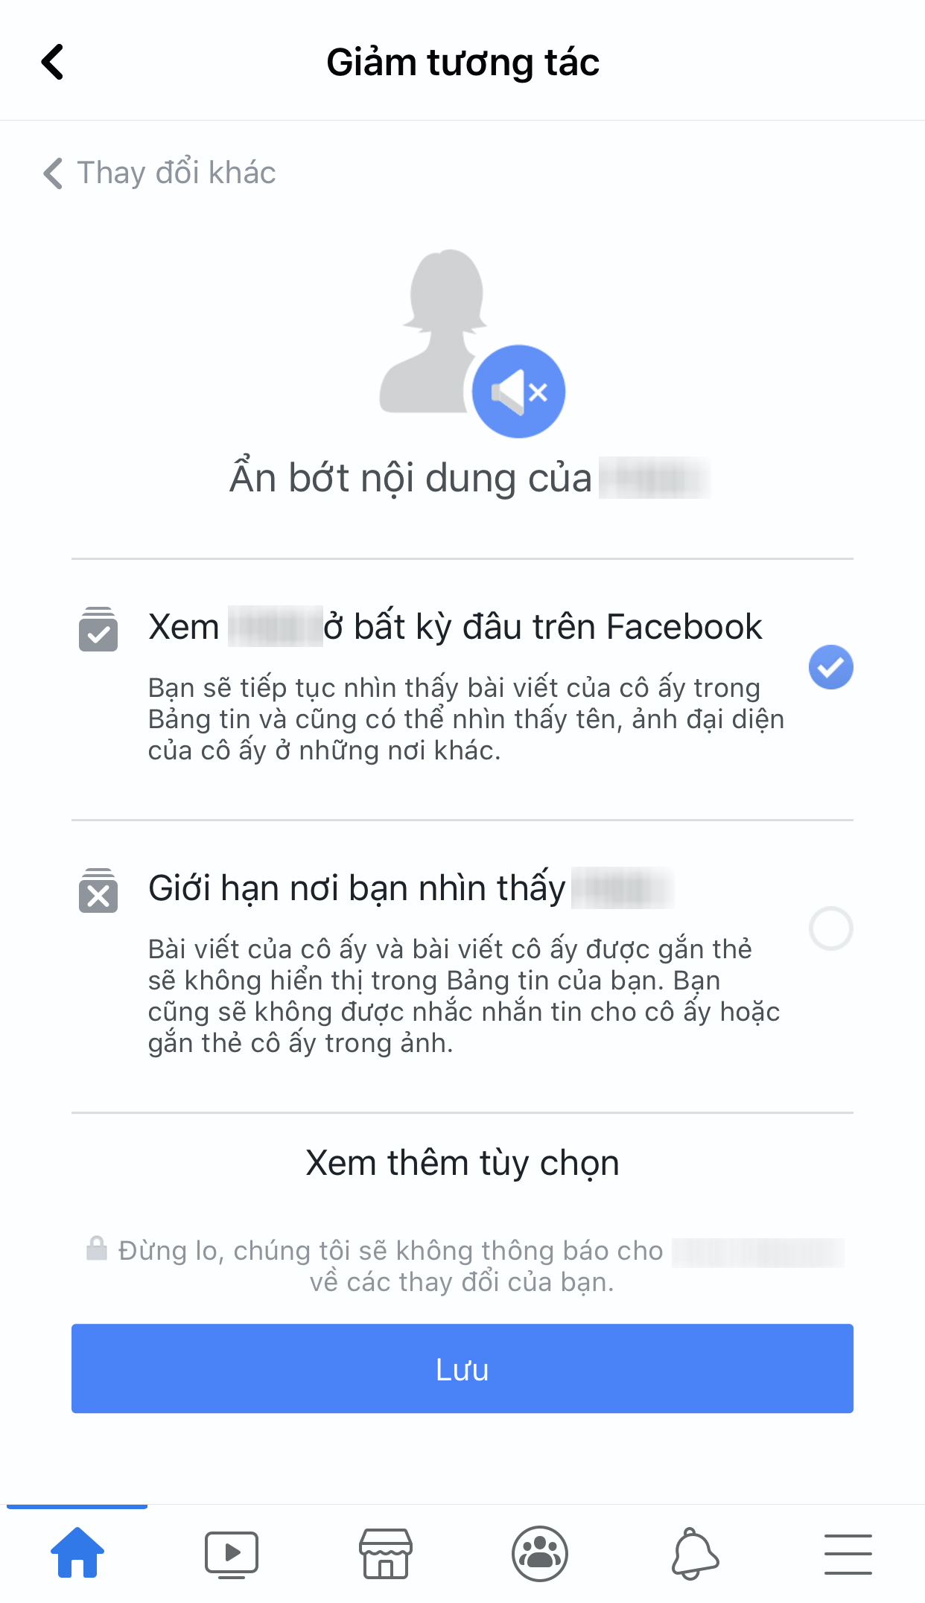This screenshot has width=925, height=1603.
Task: Open the Groups icon in bottom bar
Action: coord(540,1554)
